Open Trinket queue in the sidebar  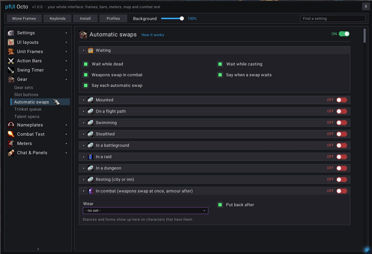click(28, 109)
